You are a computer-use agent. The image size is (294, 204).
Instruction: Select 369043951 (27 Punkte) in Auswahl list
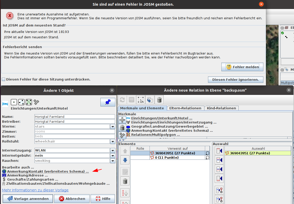pyautogui.click(x=258, y=153)
